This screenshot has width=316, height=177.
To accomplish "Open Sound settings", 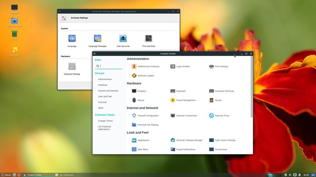I will click(215, 100).
